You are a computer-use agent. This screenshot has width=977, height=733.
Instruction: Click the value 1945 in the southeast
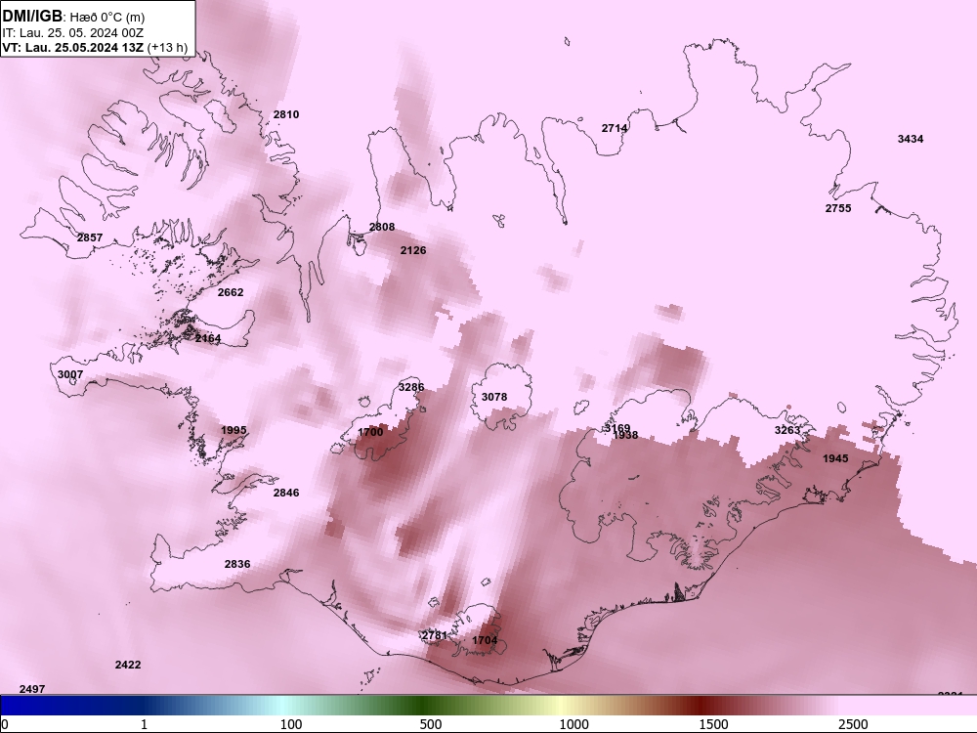[835, 458]
